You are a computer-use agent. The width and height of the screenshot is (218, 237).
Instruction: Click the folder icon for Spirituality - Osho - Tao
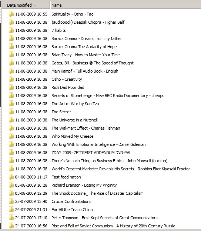click(11, 14)
